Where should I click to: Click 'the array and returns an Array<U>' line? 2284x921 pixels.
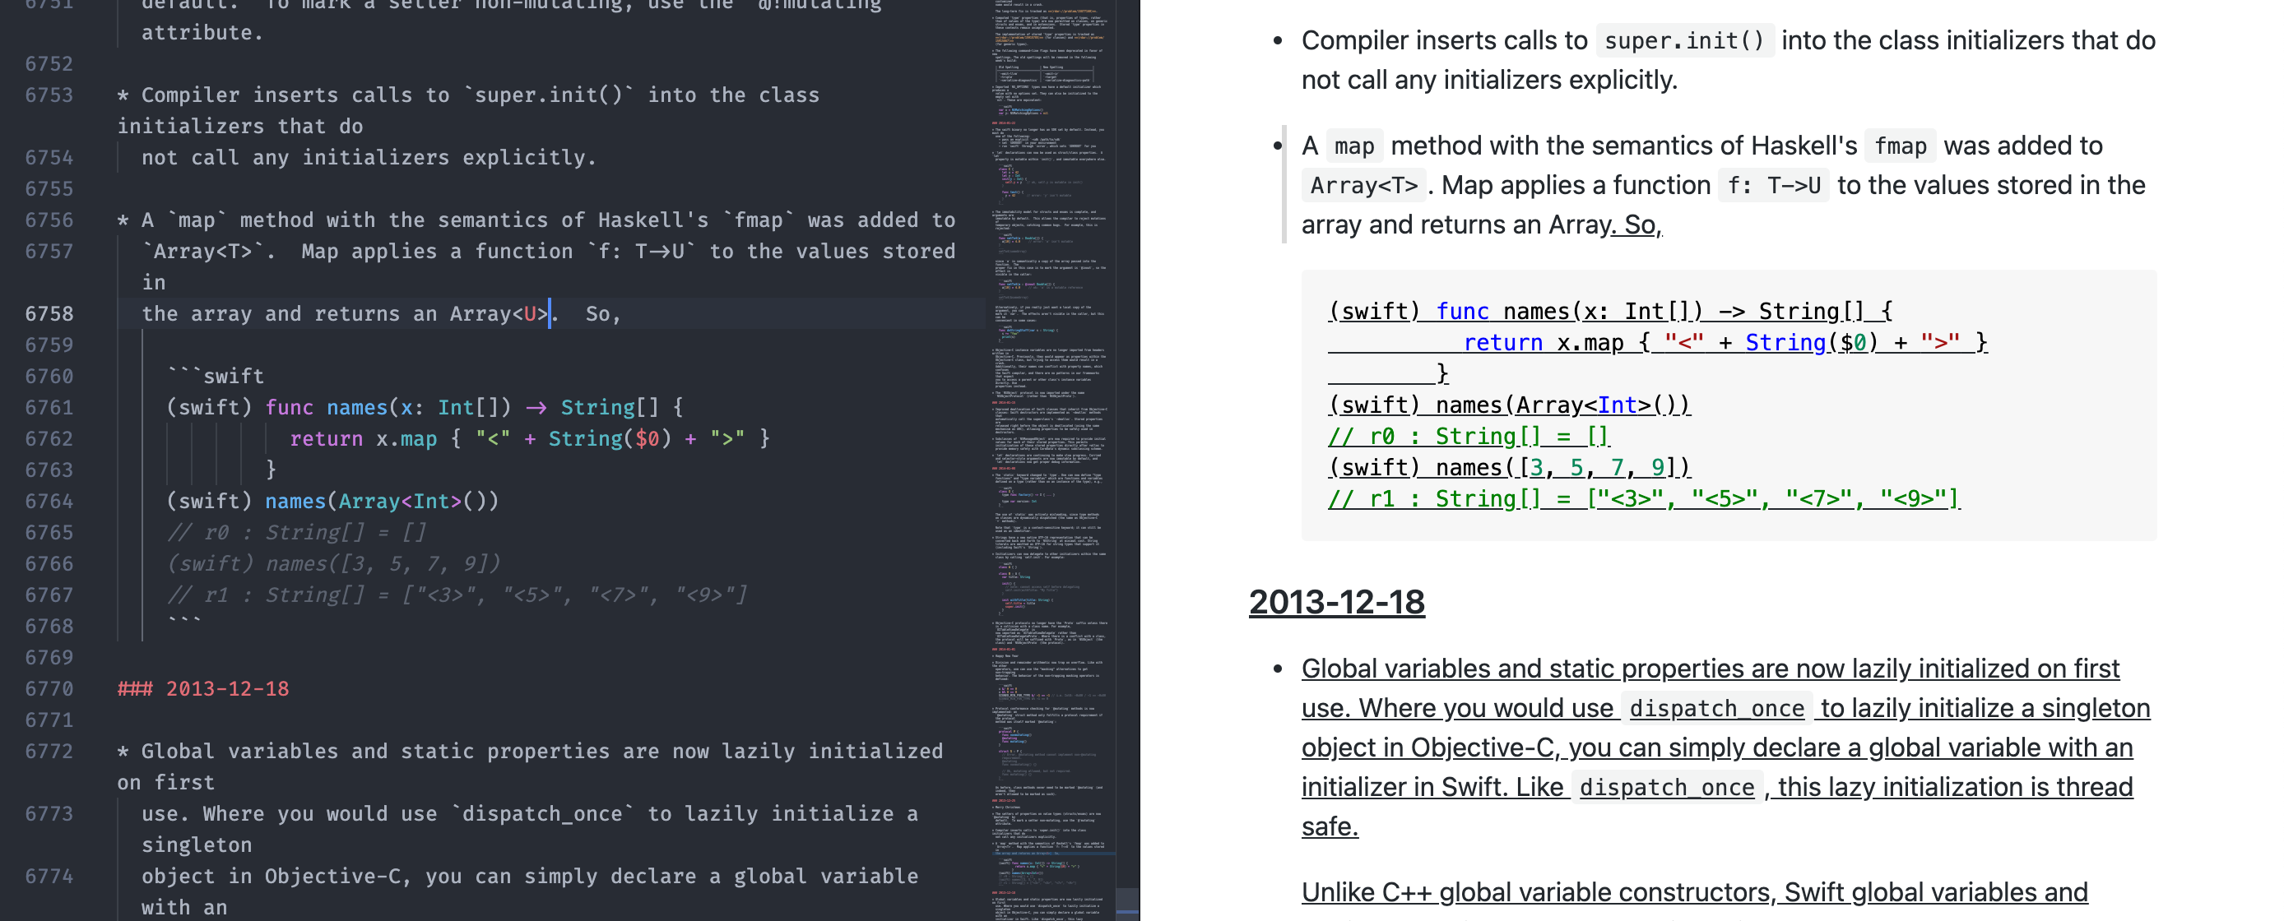pyautogui.click(x=381, y=314)
